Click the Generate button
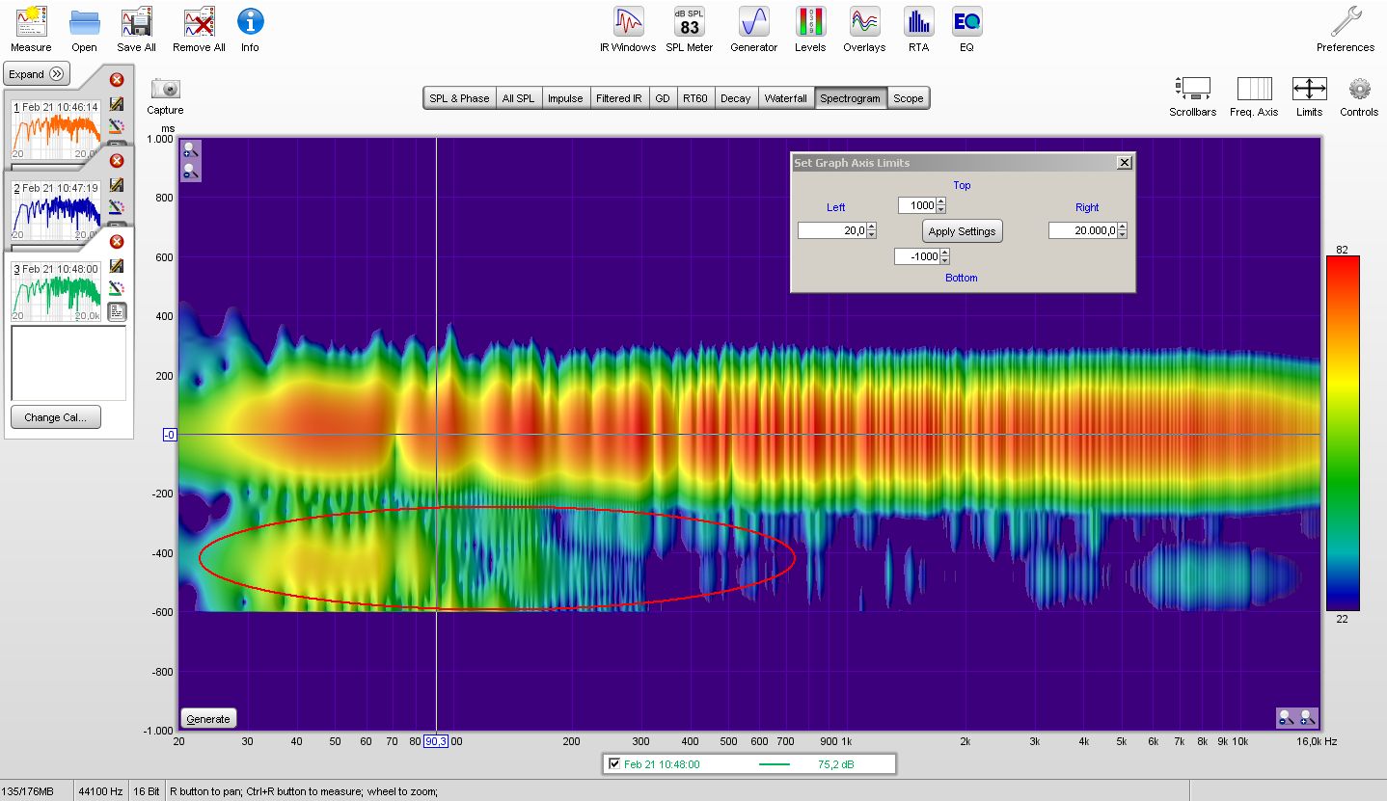Image resolution: width=1387 pixels, height=801 pixels. coord(208,719)
